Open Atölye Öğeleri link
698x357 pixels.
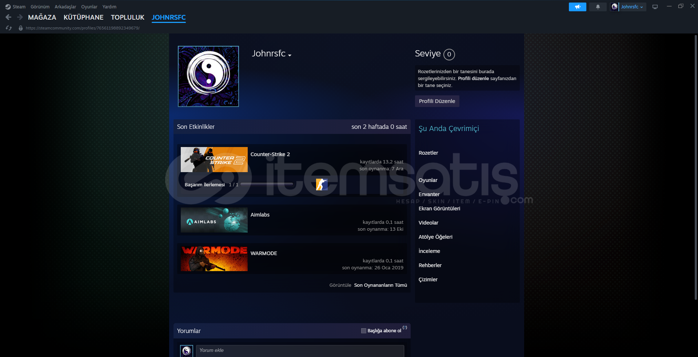tap(435, 237)
